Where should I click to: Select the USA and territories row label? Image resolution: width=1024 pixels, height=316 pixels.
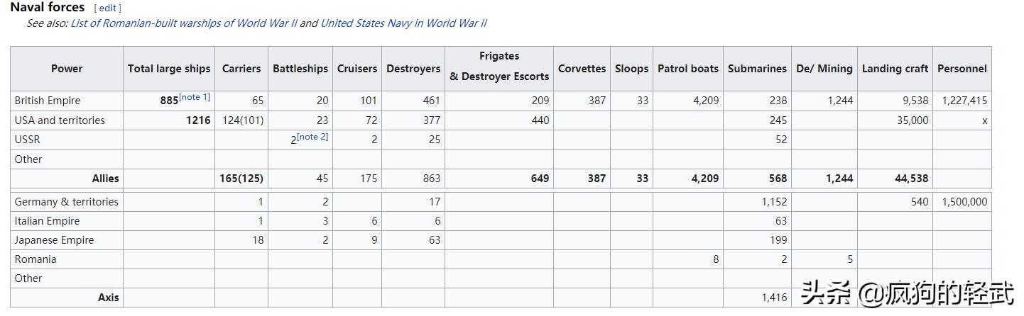tap(60, 120)
